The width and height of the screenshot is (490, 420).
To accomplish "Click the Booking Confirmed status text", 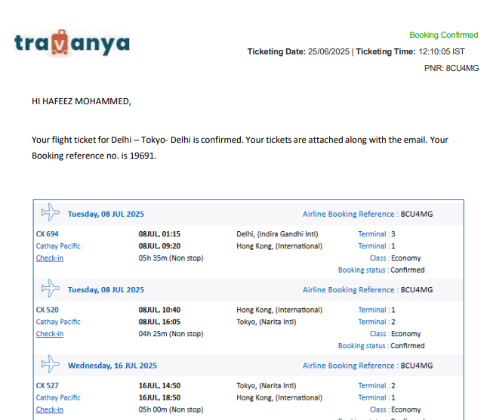I will click(443, 35).
